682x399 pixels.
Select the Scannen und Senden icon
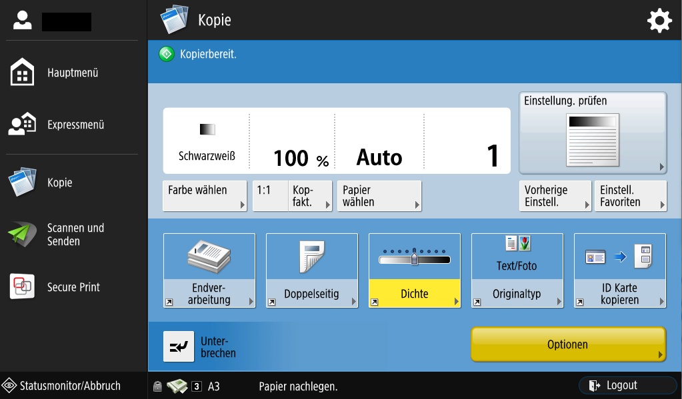pyautogui.click(x=23, y=234)
